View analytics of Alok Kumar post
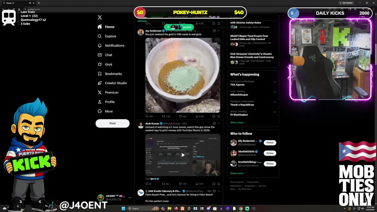The height and width of the screenshot is (212, 377). [x=200, y=184]
